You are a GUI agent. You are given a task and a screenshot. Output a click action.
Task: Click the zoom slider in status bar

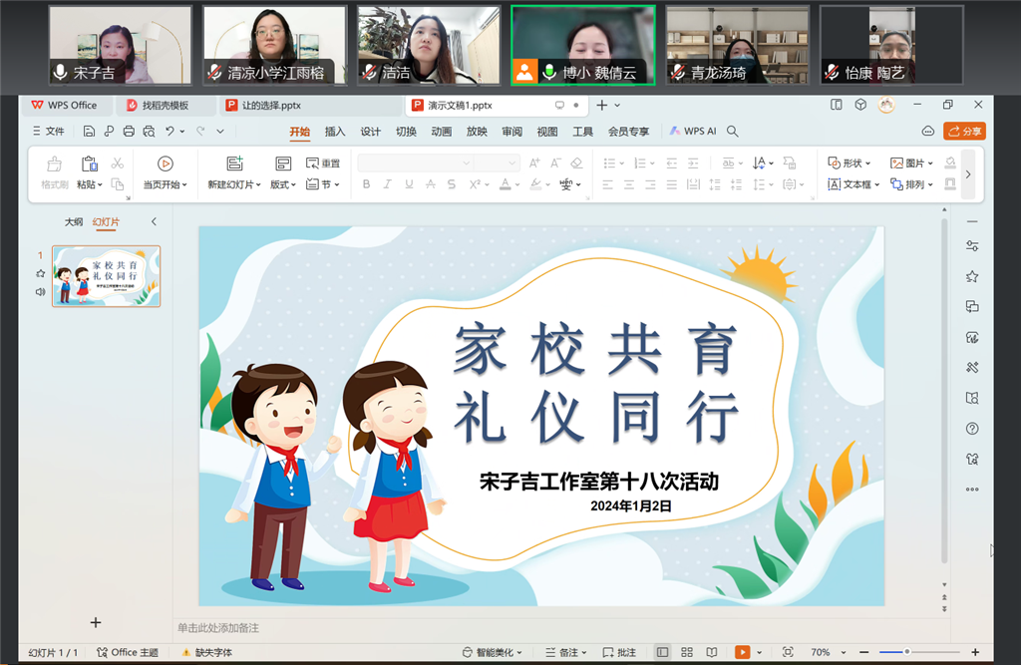pos(906,652)
